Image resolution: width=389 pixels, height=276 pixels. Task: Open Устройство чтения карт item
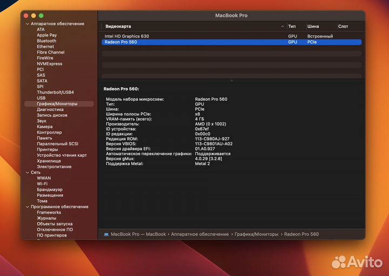62,155
